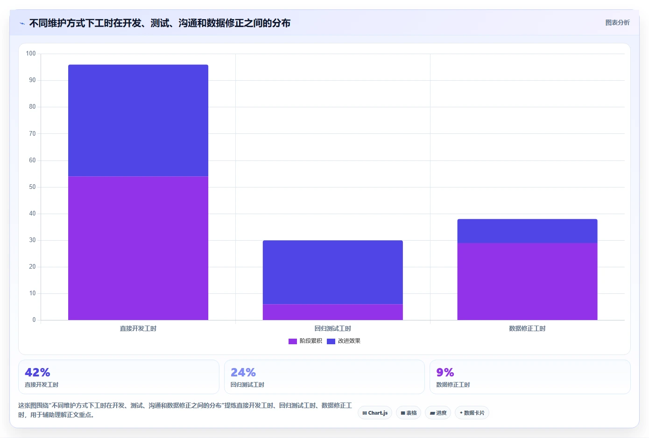
Task: Click the description paragraph below the cards
Action: 185,410
